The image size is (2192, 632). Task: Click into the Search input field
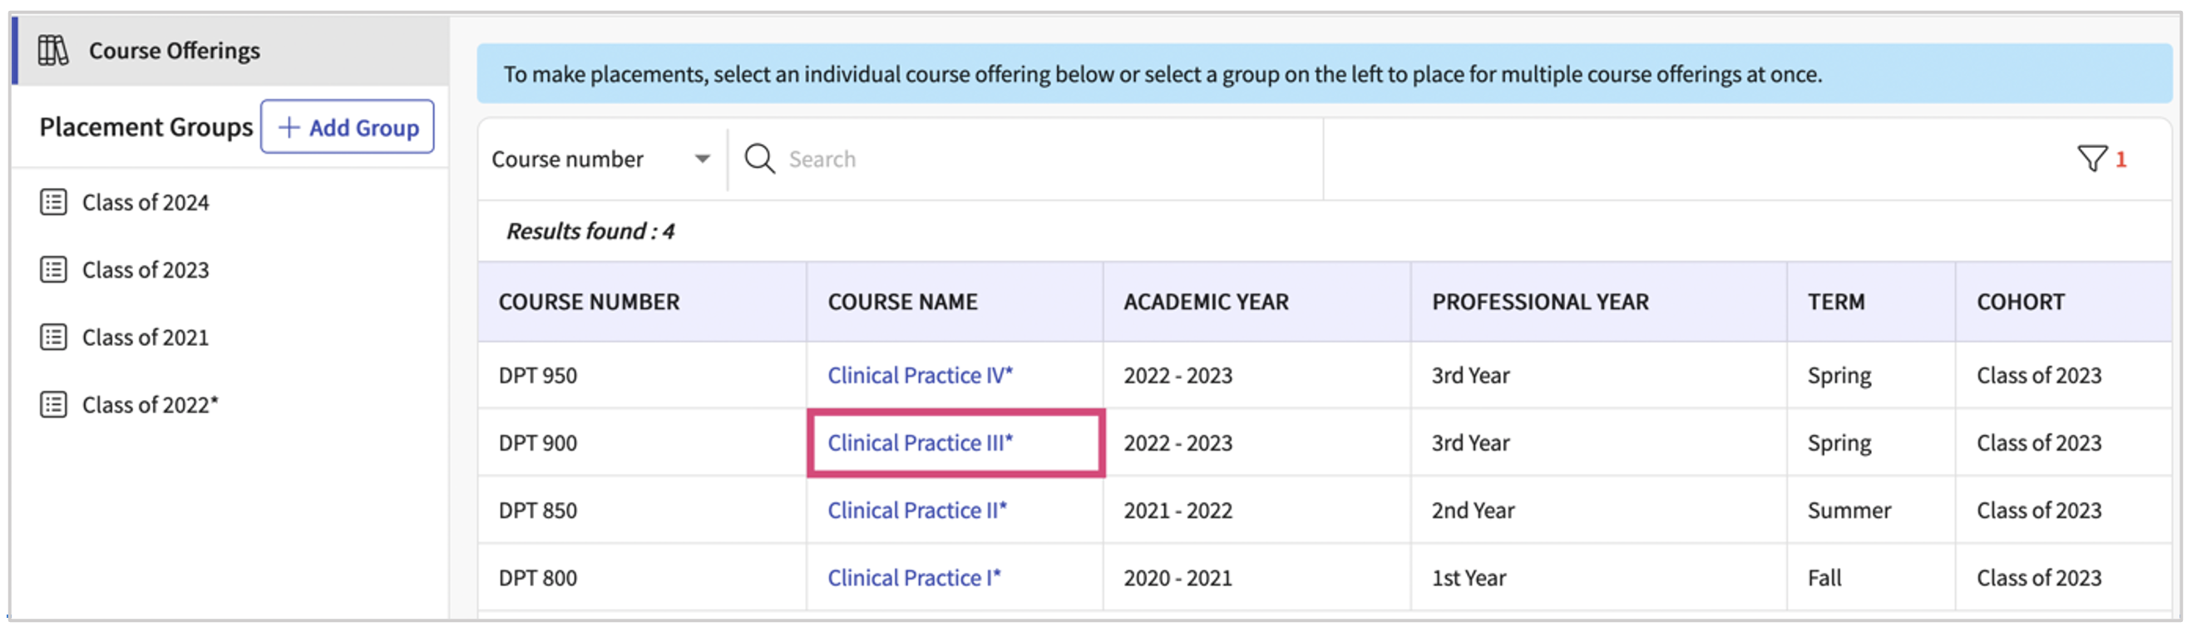1021,159
